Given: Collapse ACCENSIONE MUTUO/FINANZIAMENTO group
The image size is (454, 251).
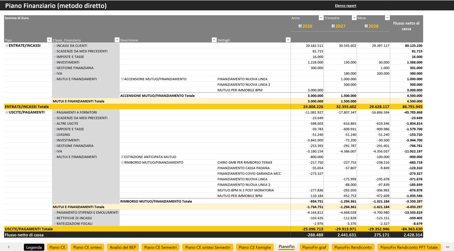Looking at the screenshot, I should click(122, 79).
